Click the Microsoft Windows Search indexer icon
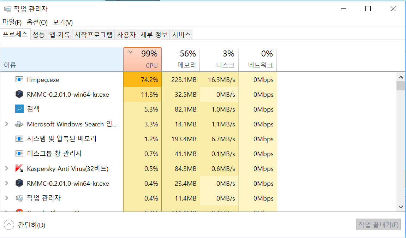 [x=19, y=124]
